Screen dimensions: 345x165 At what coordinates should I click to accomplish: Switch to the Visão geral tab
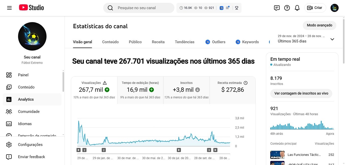click(x=82, y=42)
